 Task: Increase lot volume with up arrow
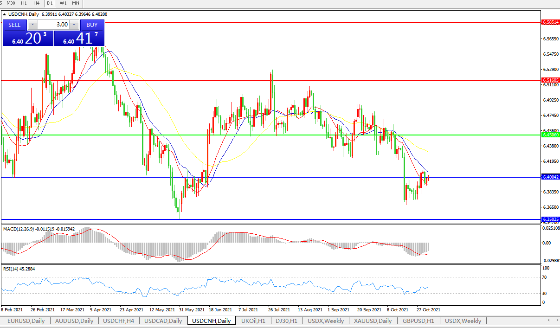[74, 25]
